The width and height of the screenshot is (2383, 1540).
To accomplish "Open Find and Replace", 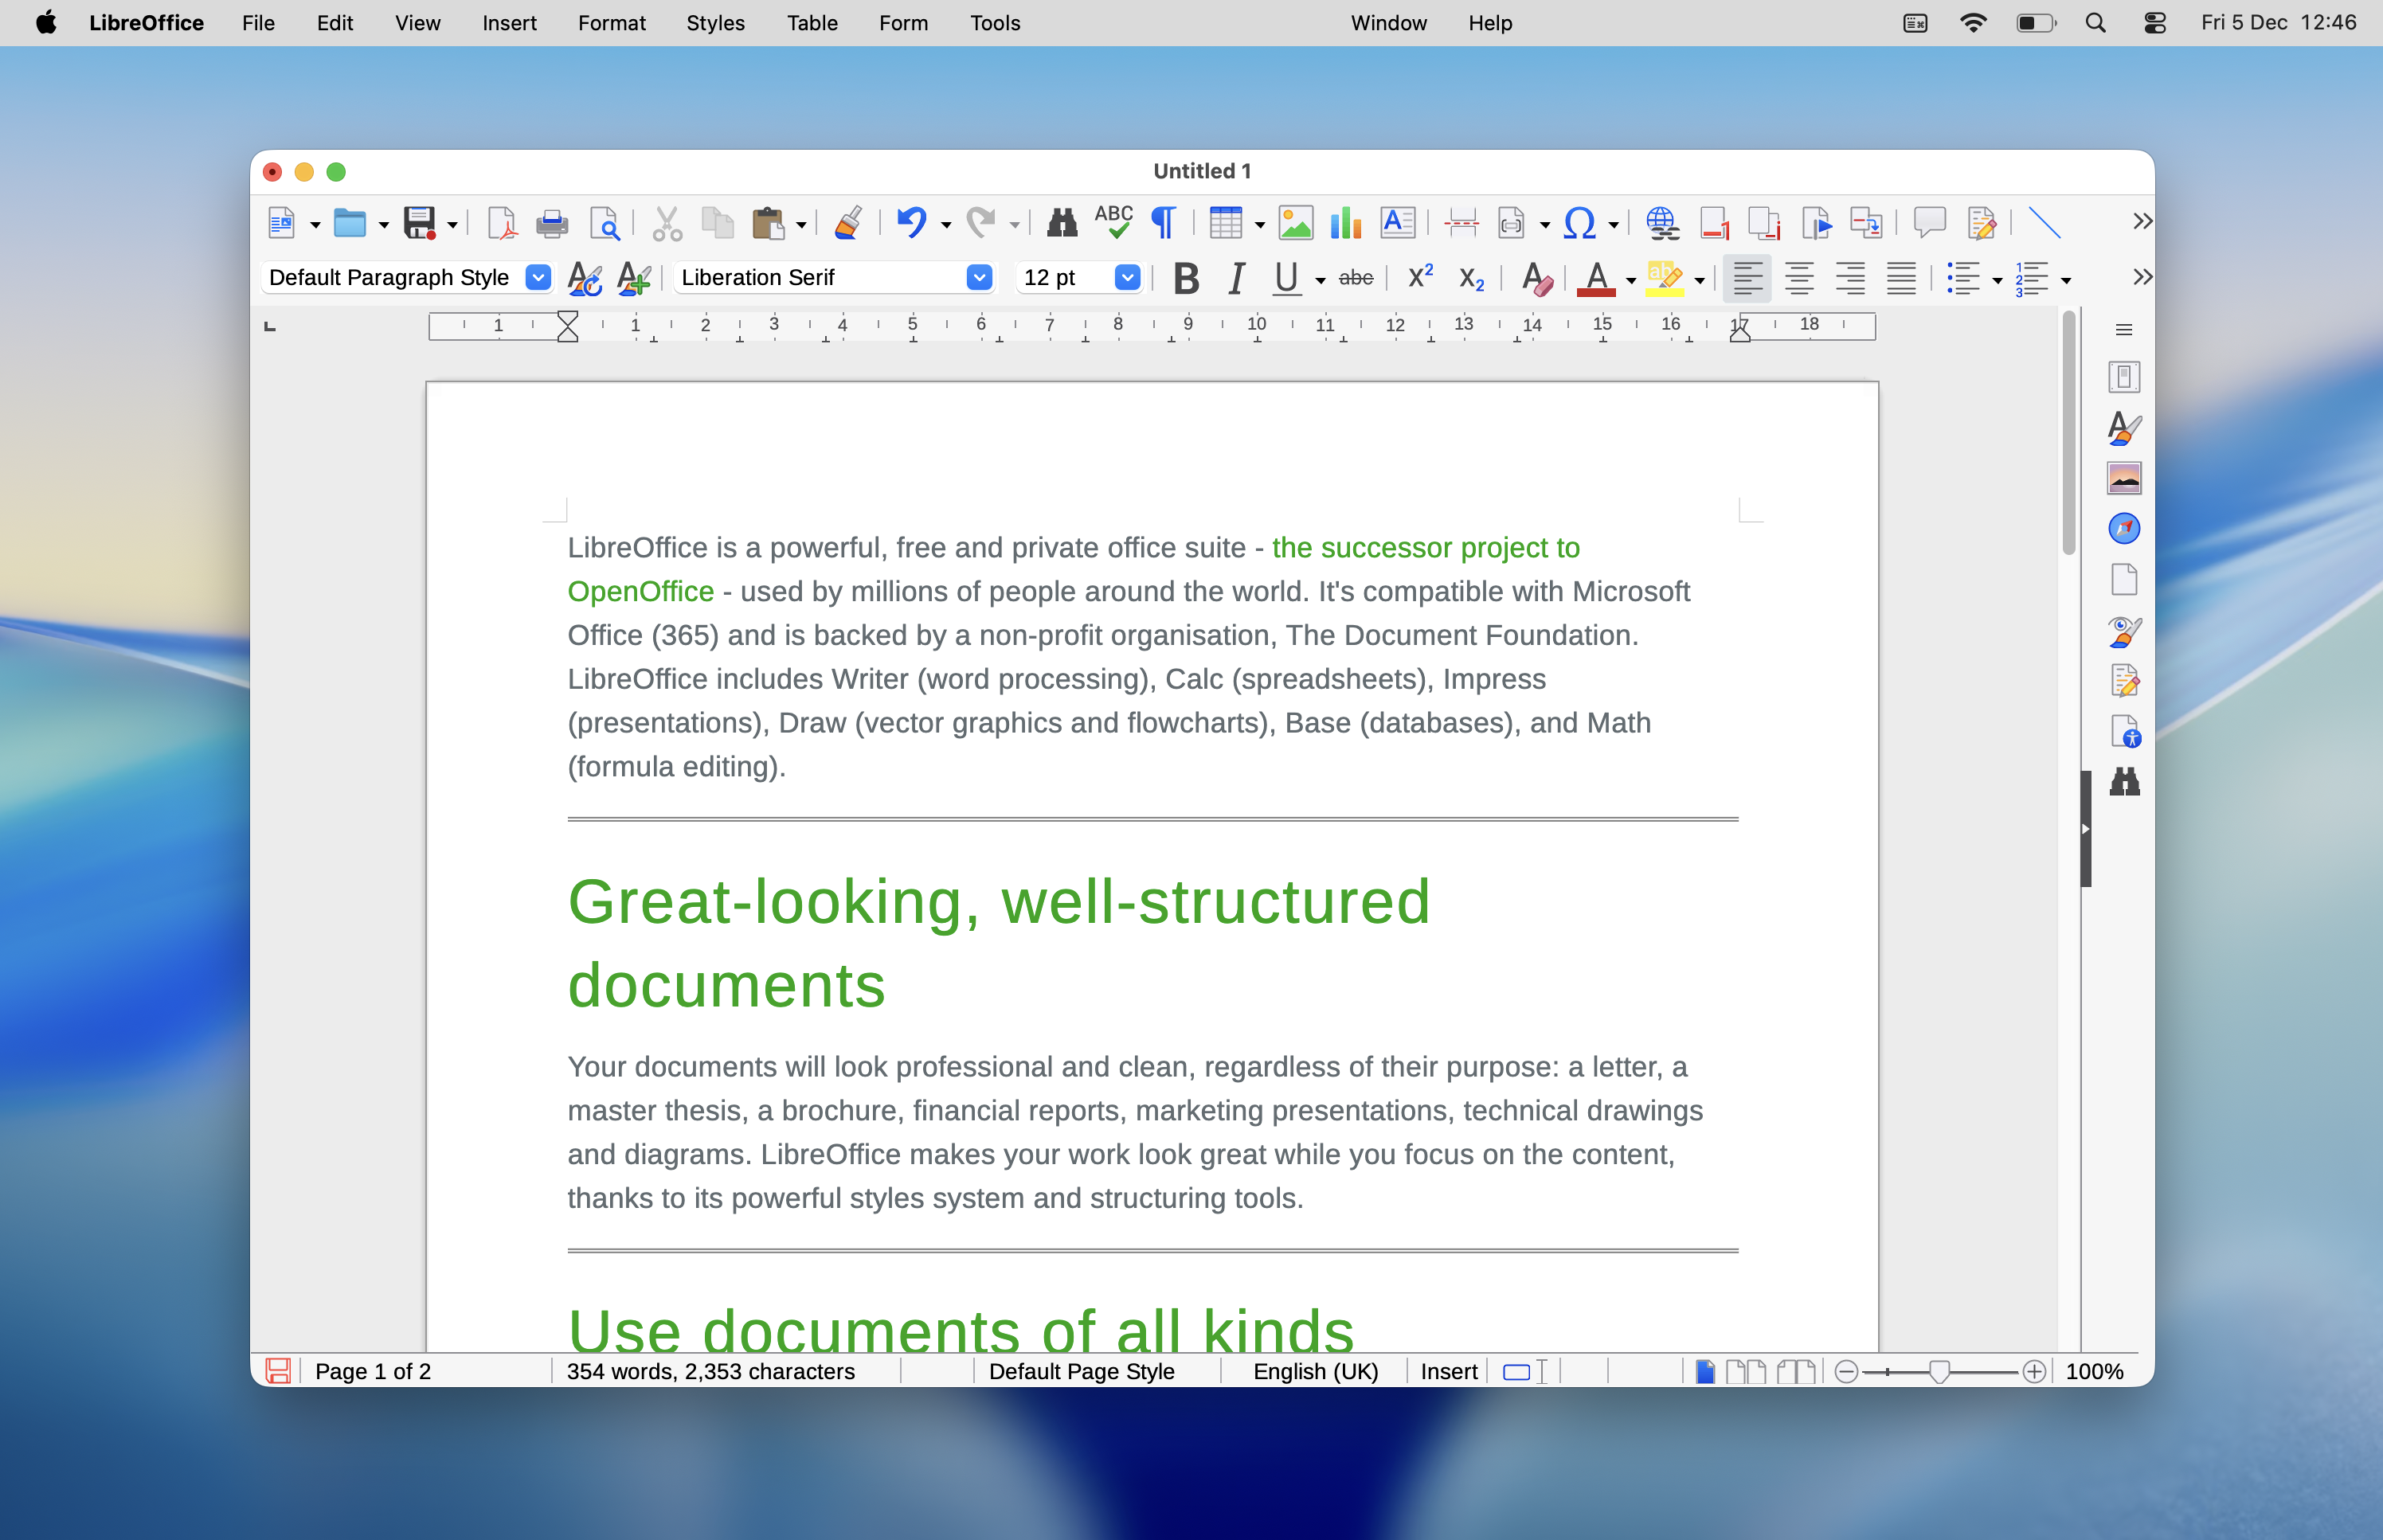I will 1060,222.
